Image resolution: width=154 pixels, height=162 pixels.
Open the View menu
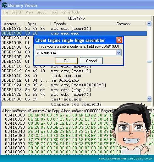[29, 12]
